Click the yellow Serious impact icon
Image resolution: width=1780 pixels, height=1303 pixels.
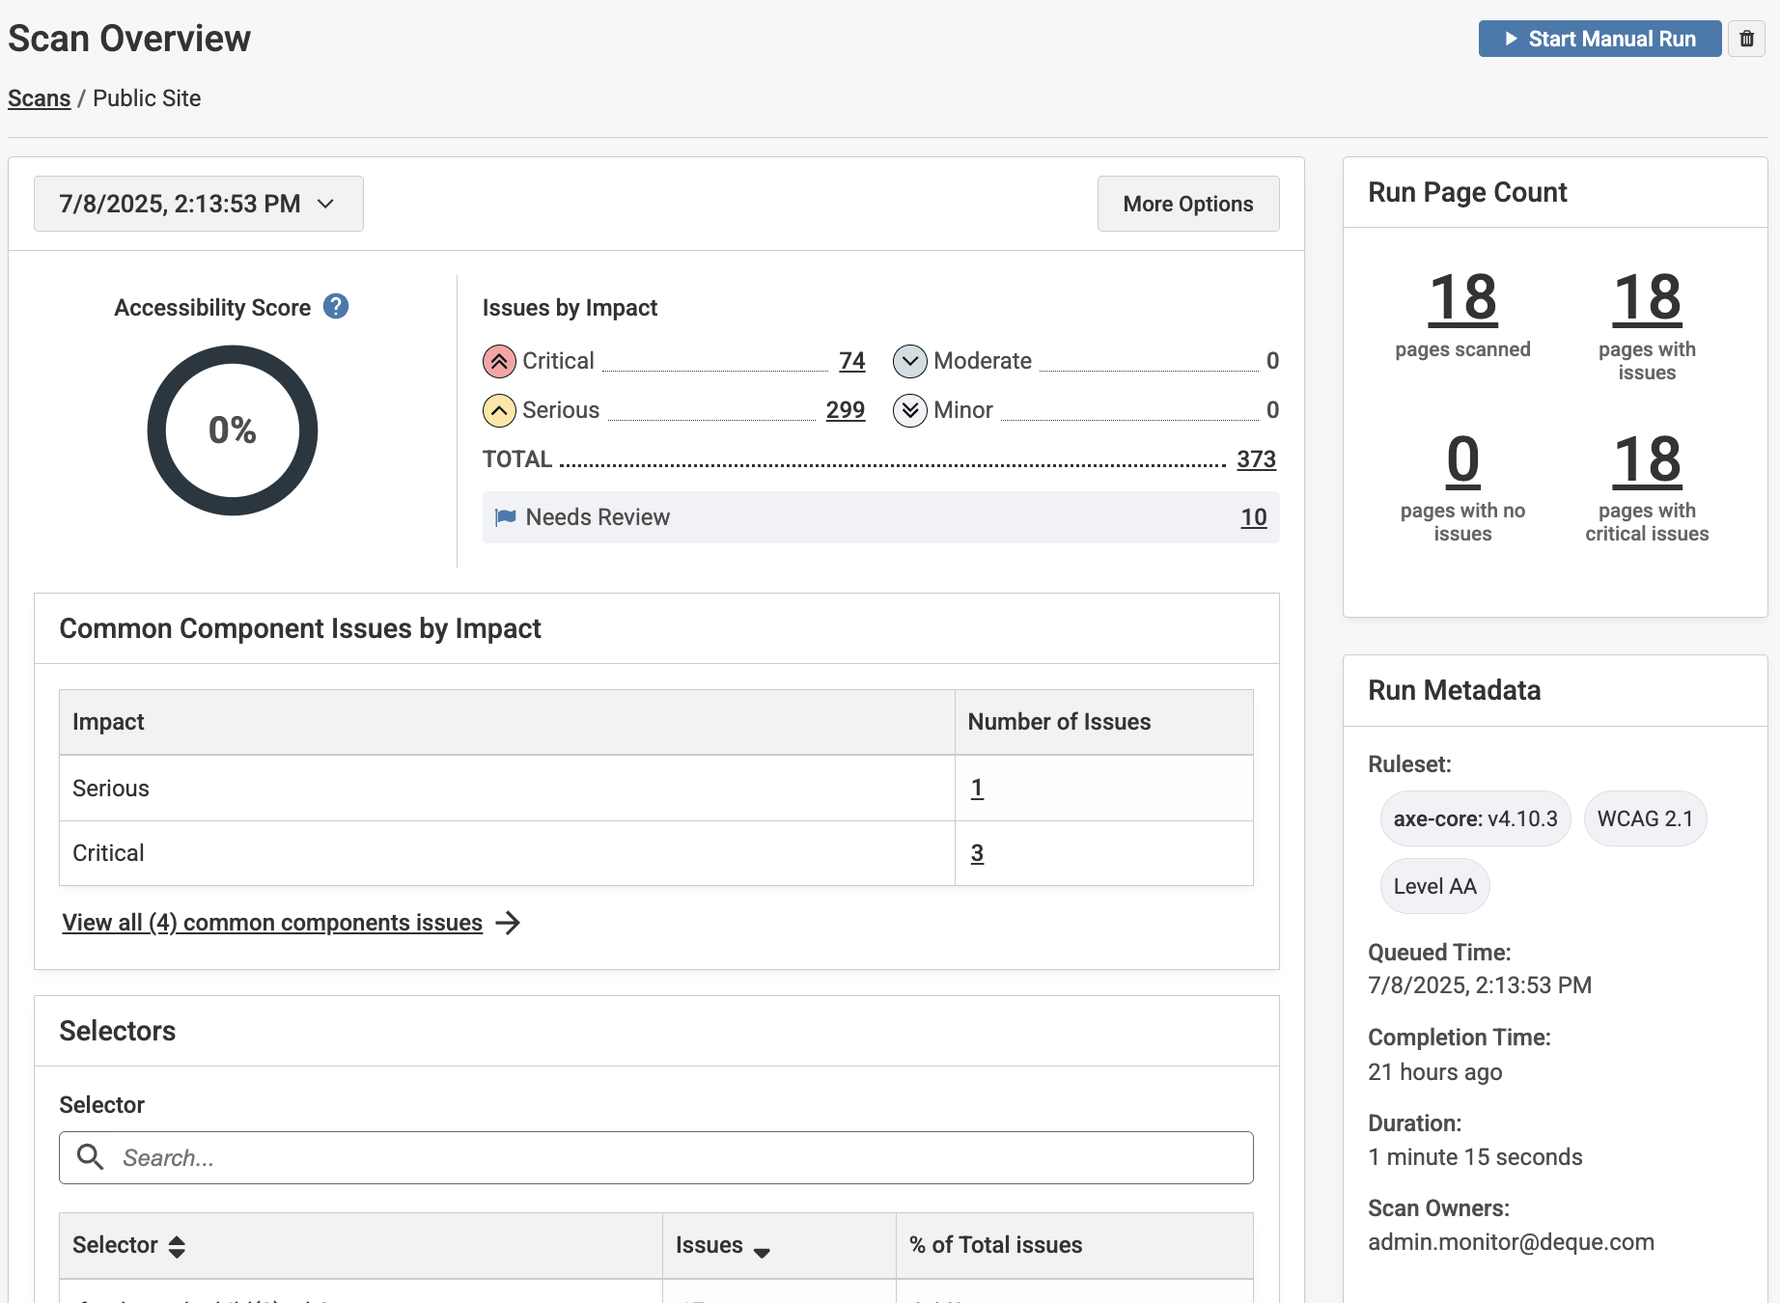(x=499, y=410)
